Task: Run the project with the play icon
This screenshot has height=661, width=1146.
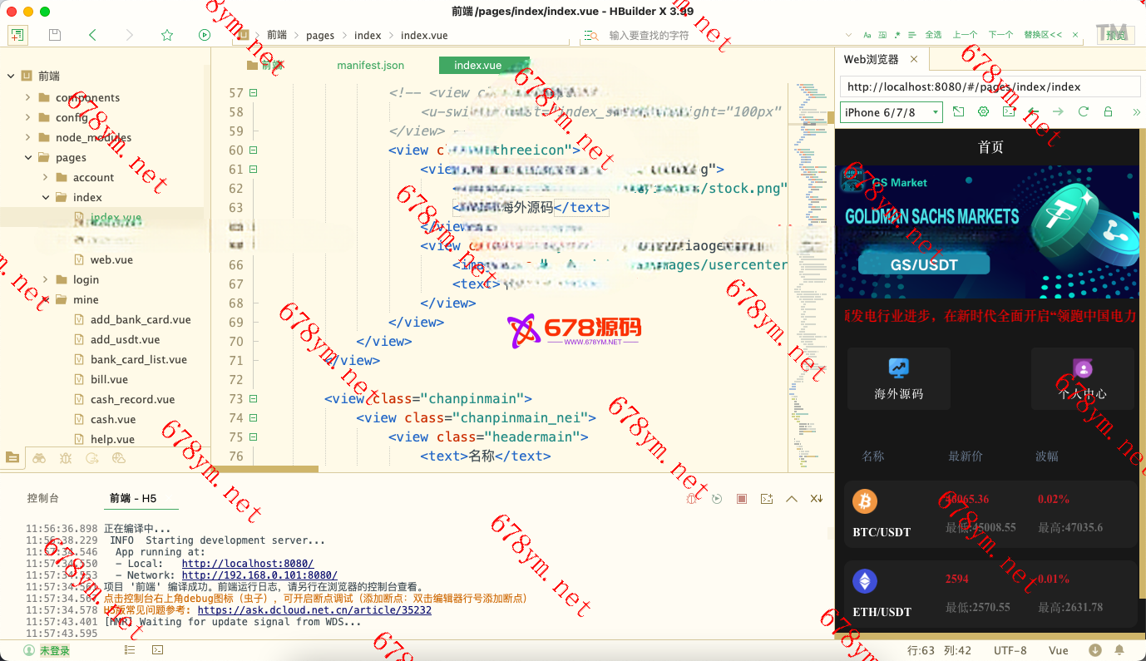Action: [204, 34]
